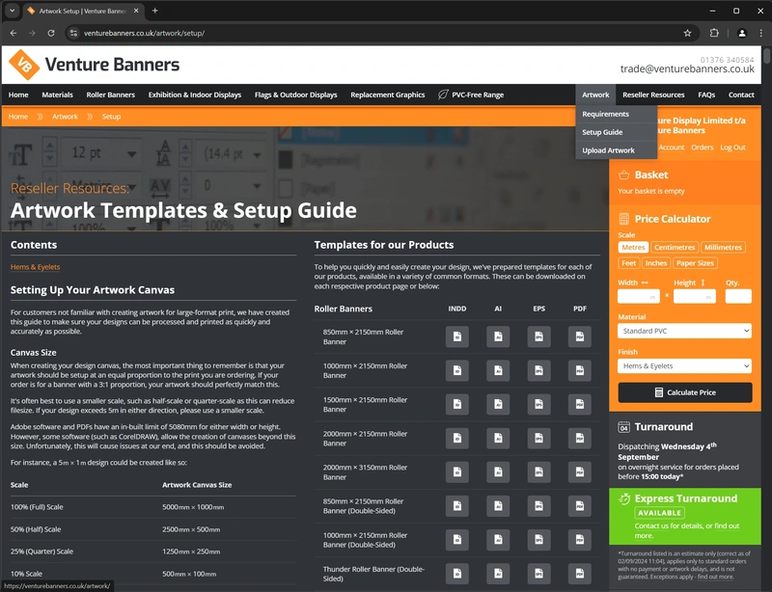
Task: Download PDF template for Thunder Roller Banner
Action: [x=580, y=574]
